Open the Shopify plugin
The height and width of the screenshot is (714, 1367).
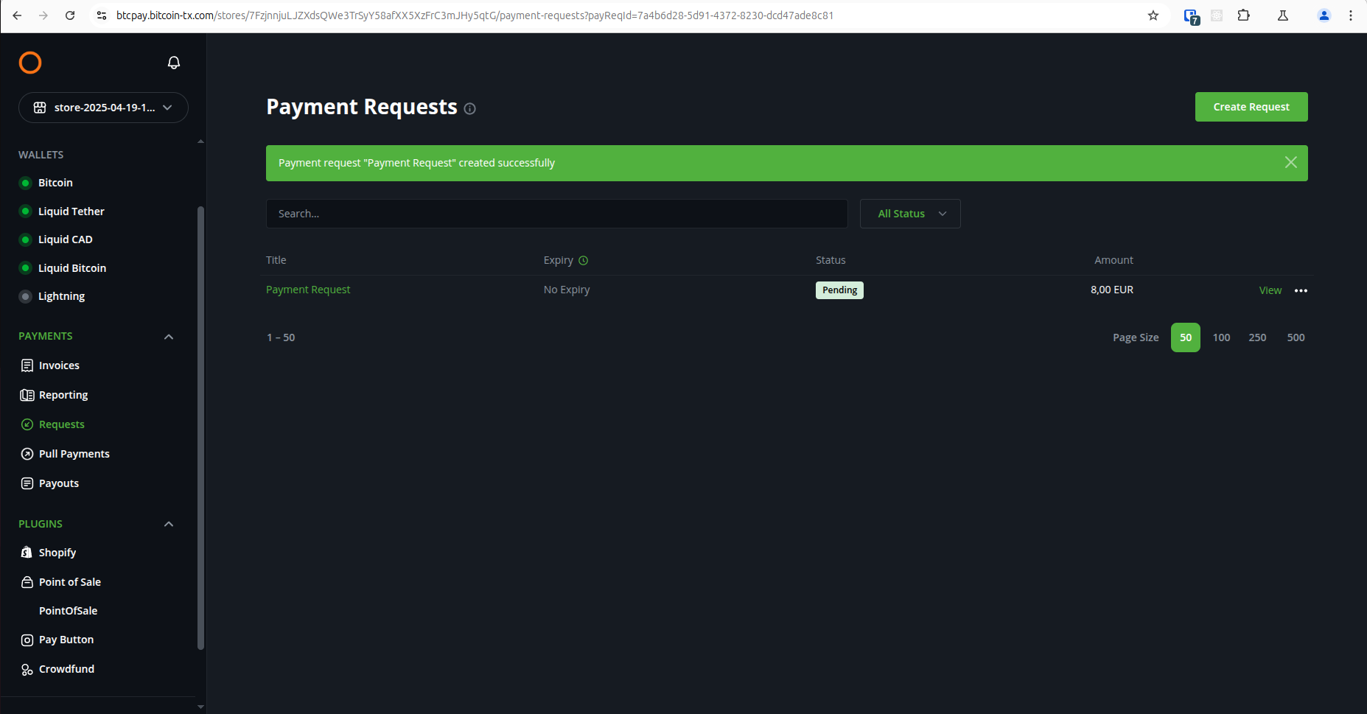coord(57,553)
